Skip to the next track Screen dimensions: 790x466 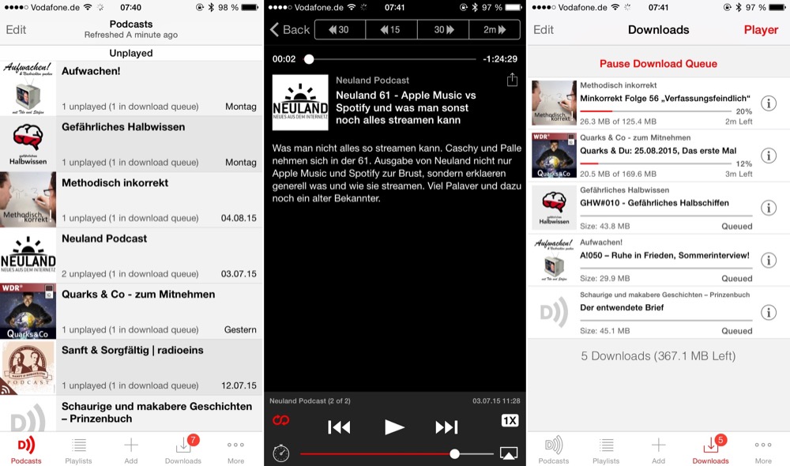(x=446, y=427)
